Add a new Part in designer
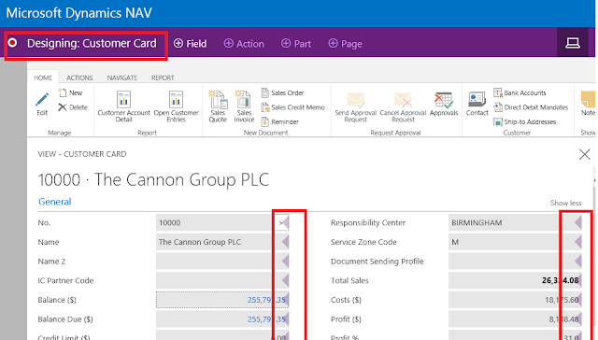The image size is (598, 340). pos(296,44)
